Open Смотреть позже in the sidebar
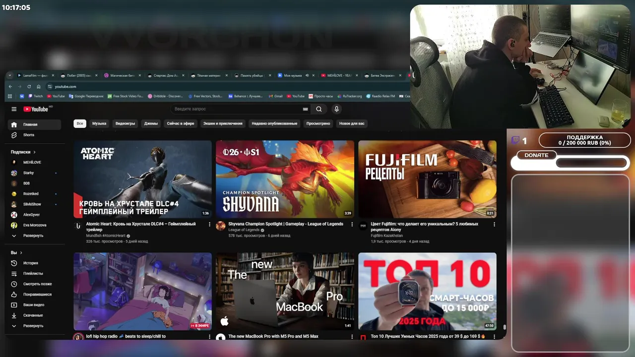This screenshot has height=357, width=635. click(35, 284)
